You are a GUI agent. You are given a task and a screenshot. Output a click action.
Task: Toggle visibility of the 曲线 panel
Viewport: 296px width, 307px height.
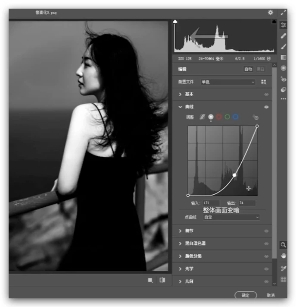pyautogui.click(x=266, y=107)
